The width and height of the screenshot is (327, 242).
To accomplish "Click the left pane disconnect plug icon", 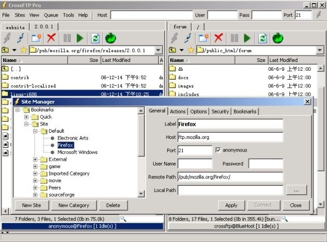I will click(x=20, y=38).
